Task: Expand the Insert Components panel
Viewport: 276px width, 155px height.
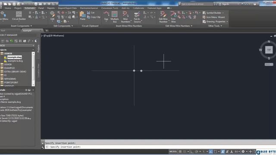Action: (22, 26)
